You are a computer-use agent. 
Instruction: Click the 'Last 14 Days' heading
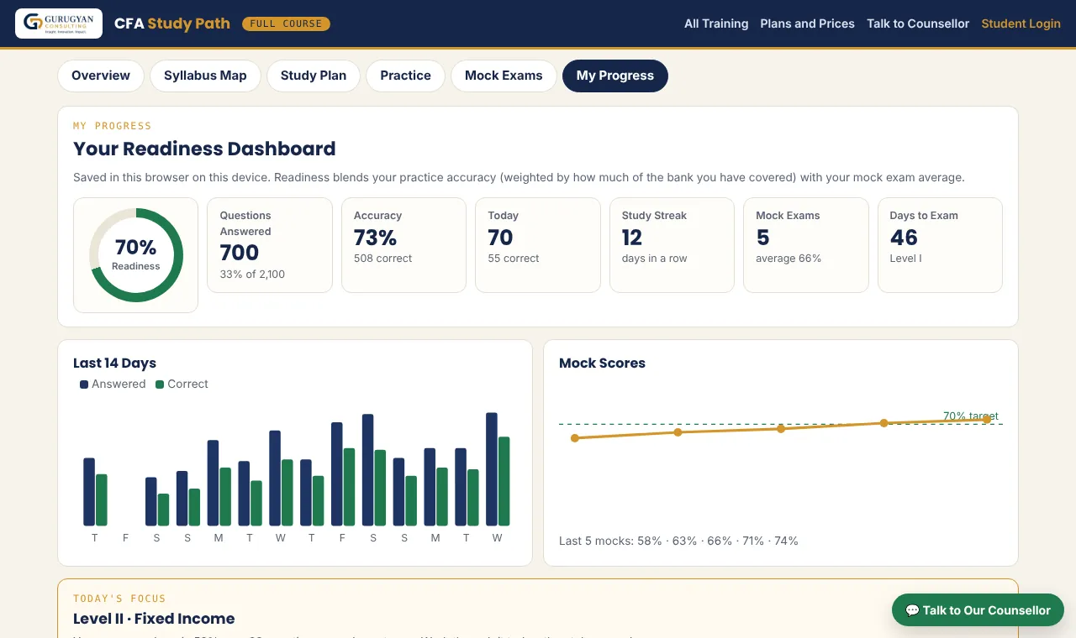114,363
